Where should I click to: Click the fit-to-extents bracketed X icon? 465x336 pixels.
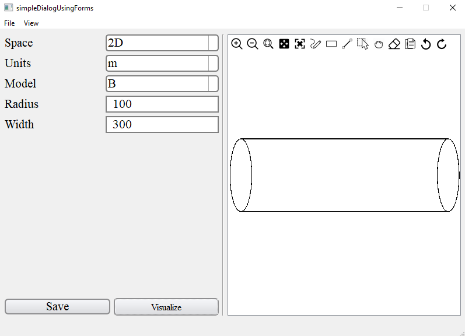(300, 44)
